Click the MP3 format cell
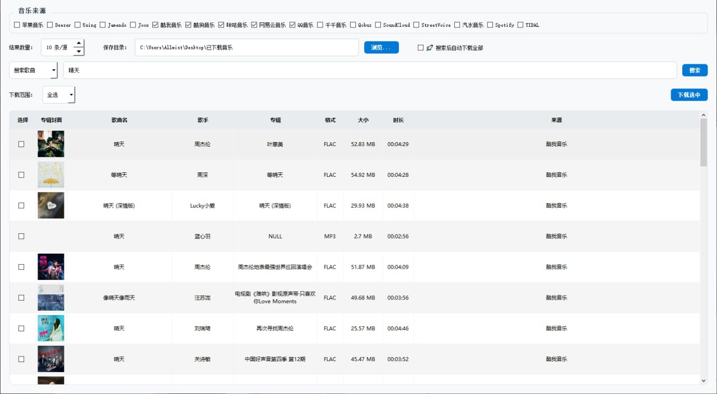Screen dimensions: 717x394 tap(330, 236)
